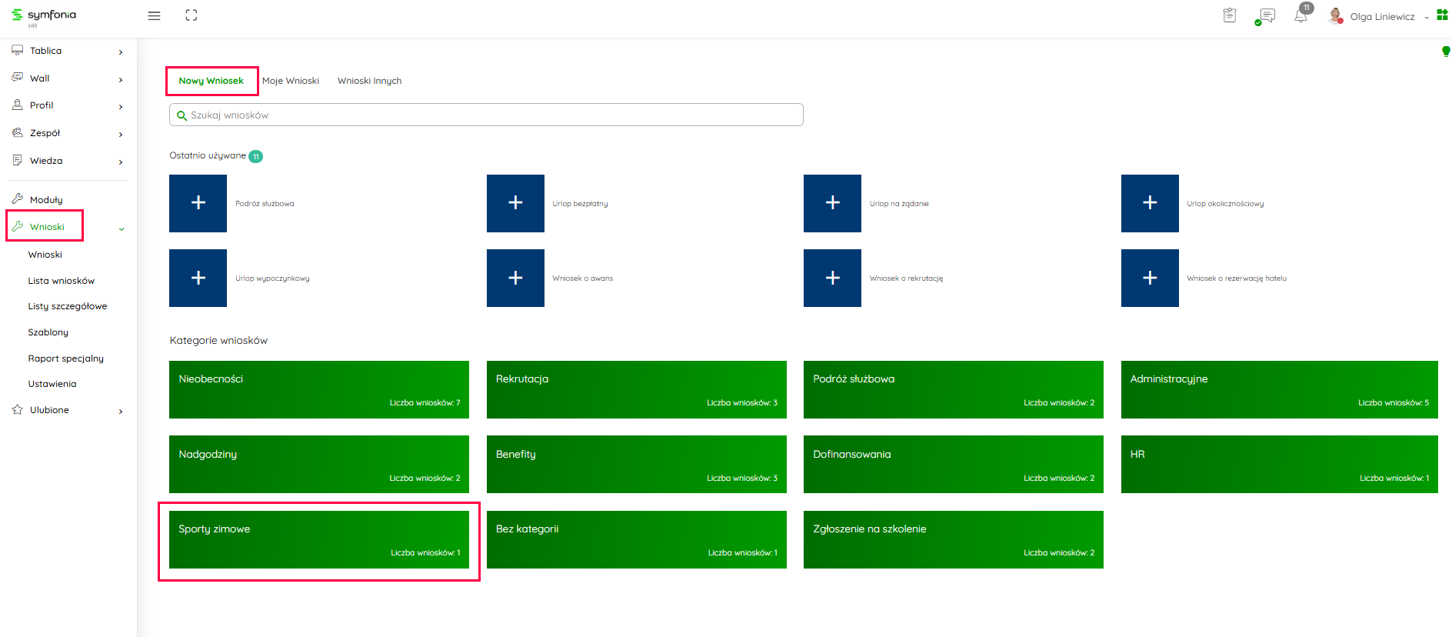Open the green app switcher grid
This screenshot has height=637, width=1452.
1442,15
